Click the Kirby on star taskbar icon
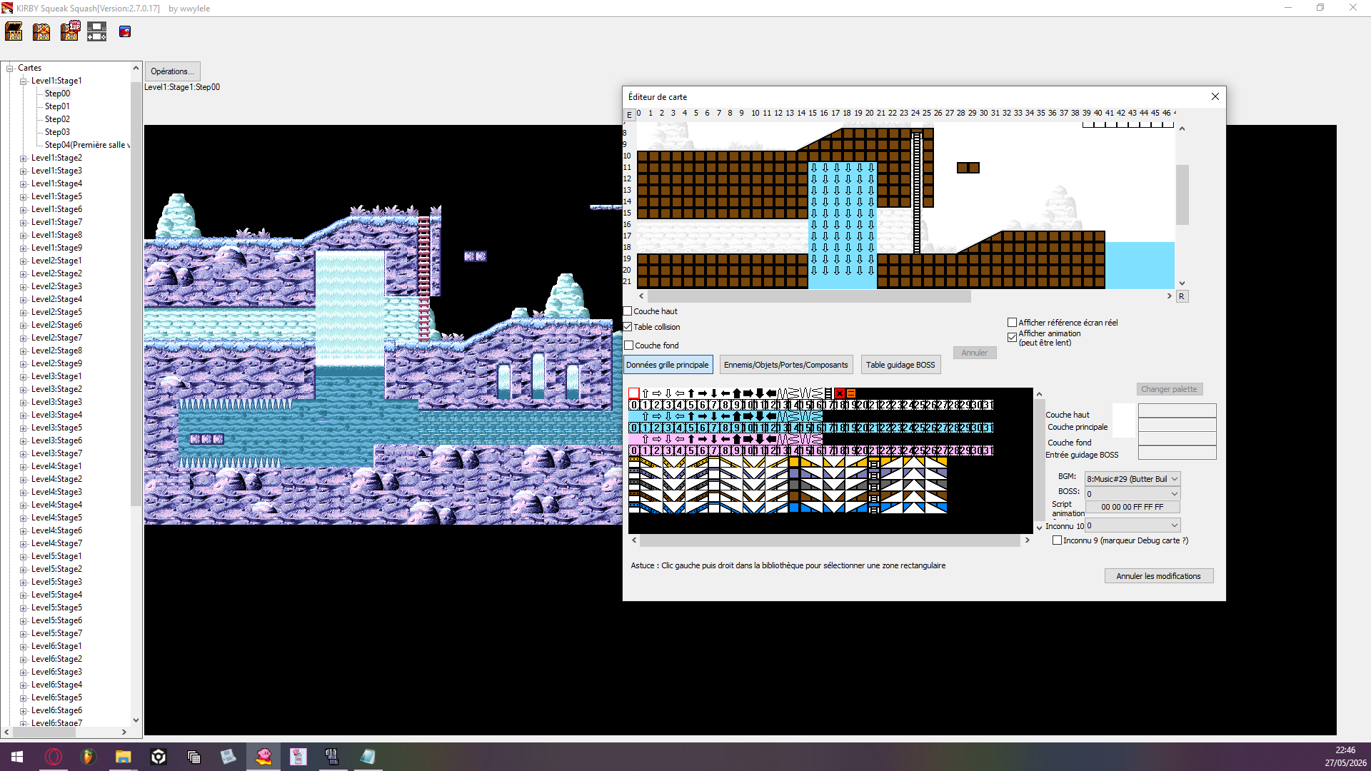1371x771 pixels. coord(263,757)
